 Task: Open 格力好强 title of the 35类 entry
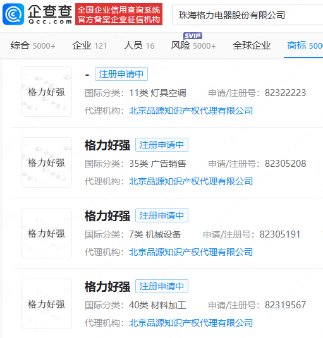click(107, 145)
